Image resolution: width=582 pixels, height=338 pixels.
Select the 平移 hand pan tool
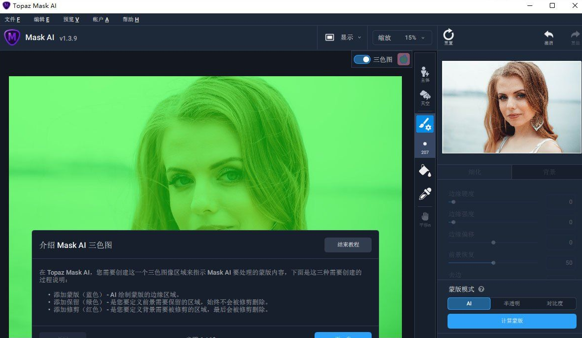pyautogui.click(x=425, y=219)
